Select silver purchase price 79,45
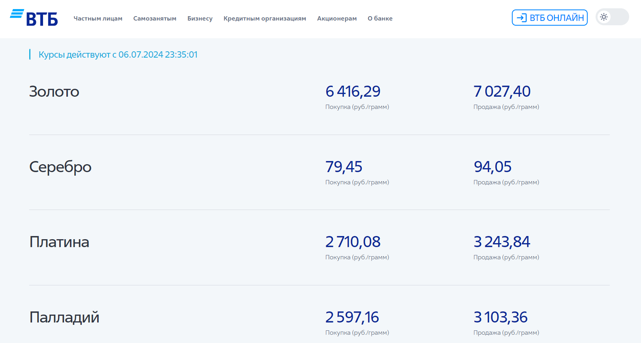641x343 pixels. click(344, 167)
